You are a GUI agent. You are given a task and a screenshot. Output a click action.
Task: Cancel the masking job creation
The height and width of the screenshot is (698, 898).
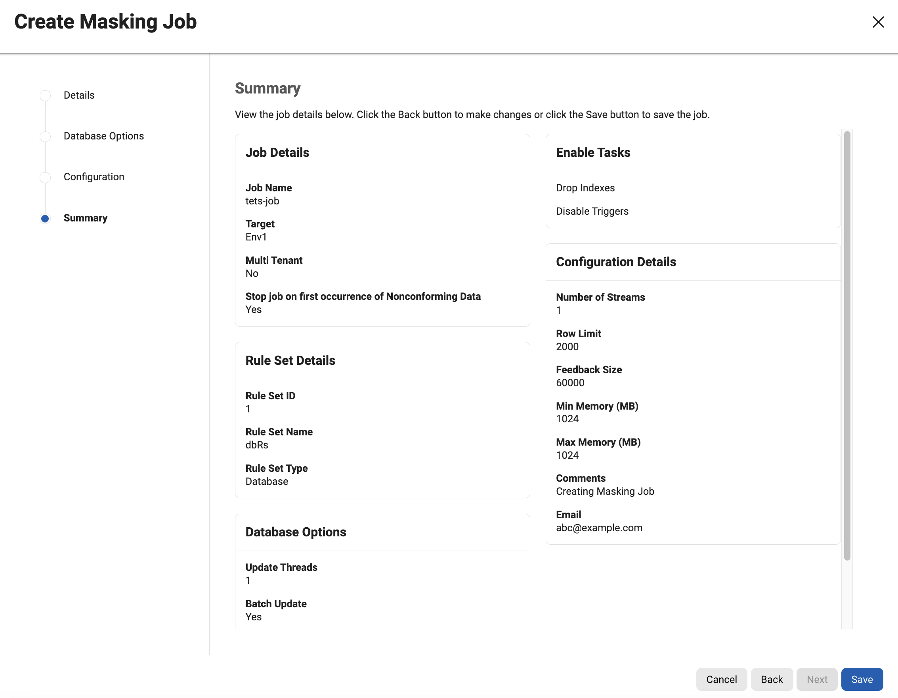721,679
